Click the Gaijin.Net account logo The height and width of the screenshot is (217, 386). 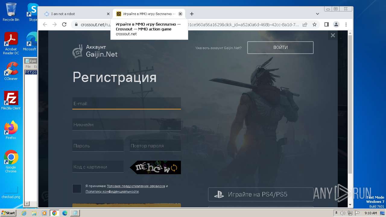[95, 51]
